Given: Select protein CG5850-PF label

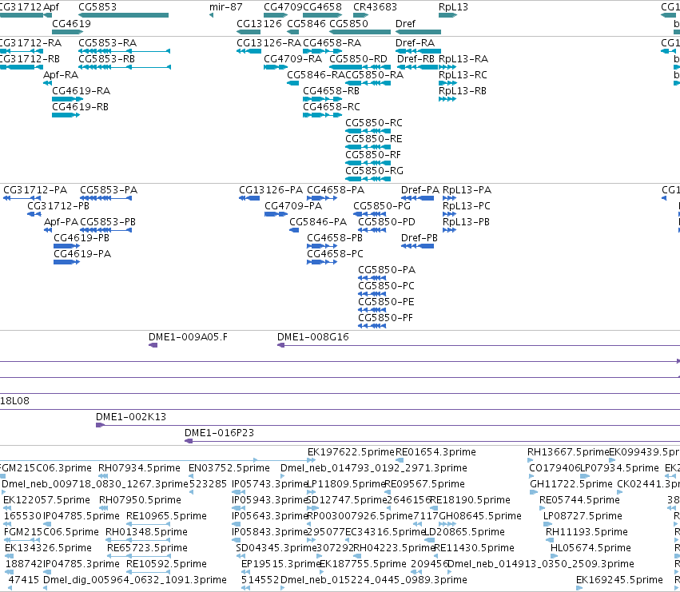Looking at the screenshot, I should coord(385,318).
